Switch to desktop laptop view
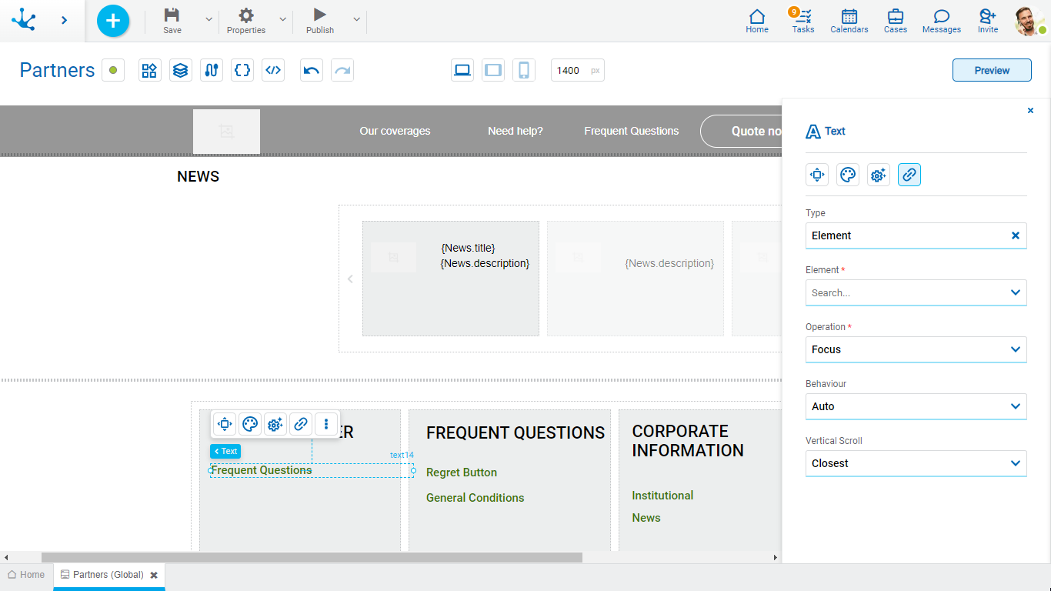Screen dimensions: 1051x591 462,70
